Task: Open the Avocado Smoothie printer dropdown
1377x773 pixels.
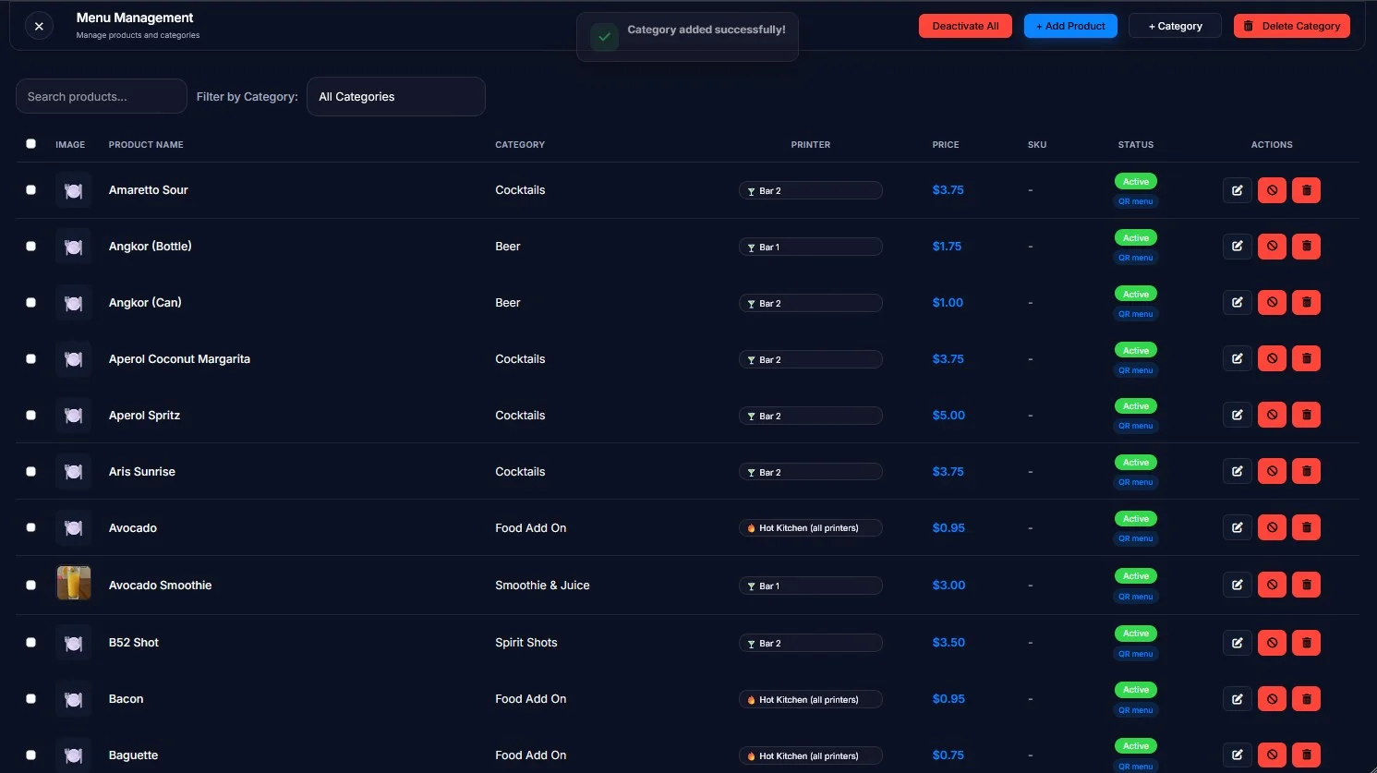Action: click(x=810, y=586)
